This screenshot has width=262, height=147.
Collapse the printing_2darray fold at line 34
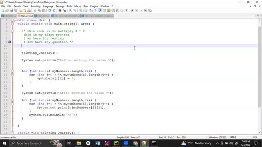click(12, 133)
